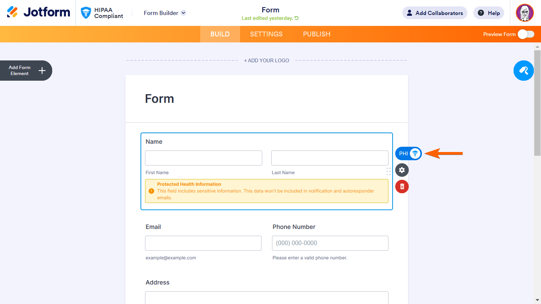Select the BUILD tab

(x=220, y=34)
